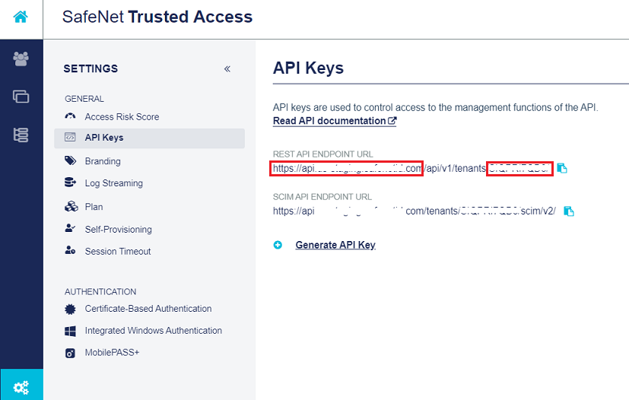Open the Plan settings page

point(94,207)
